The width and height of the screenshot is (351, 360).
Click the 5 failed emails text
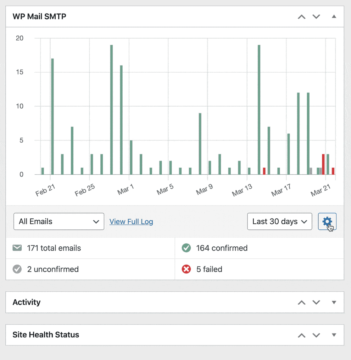(x=209, y=269)
